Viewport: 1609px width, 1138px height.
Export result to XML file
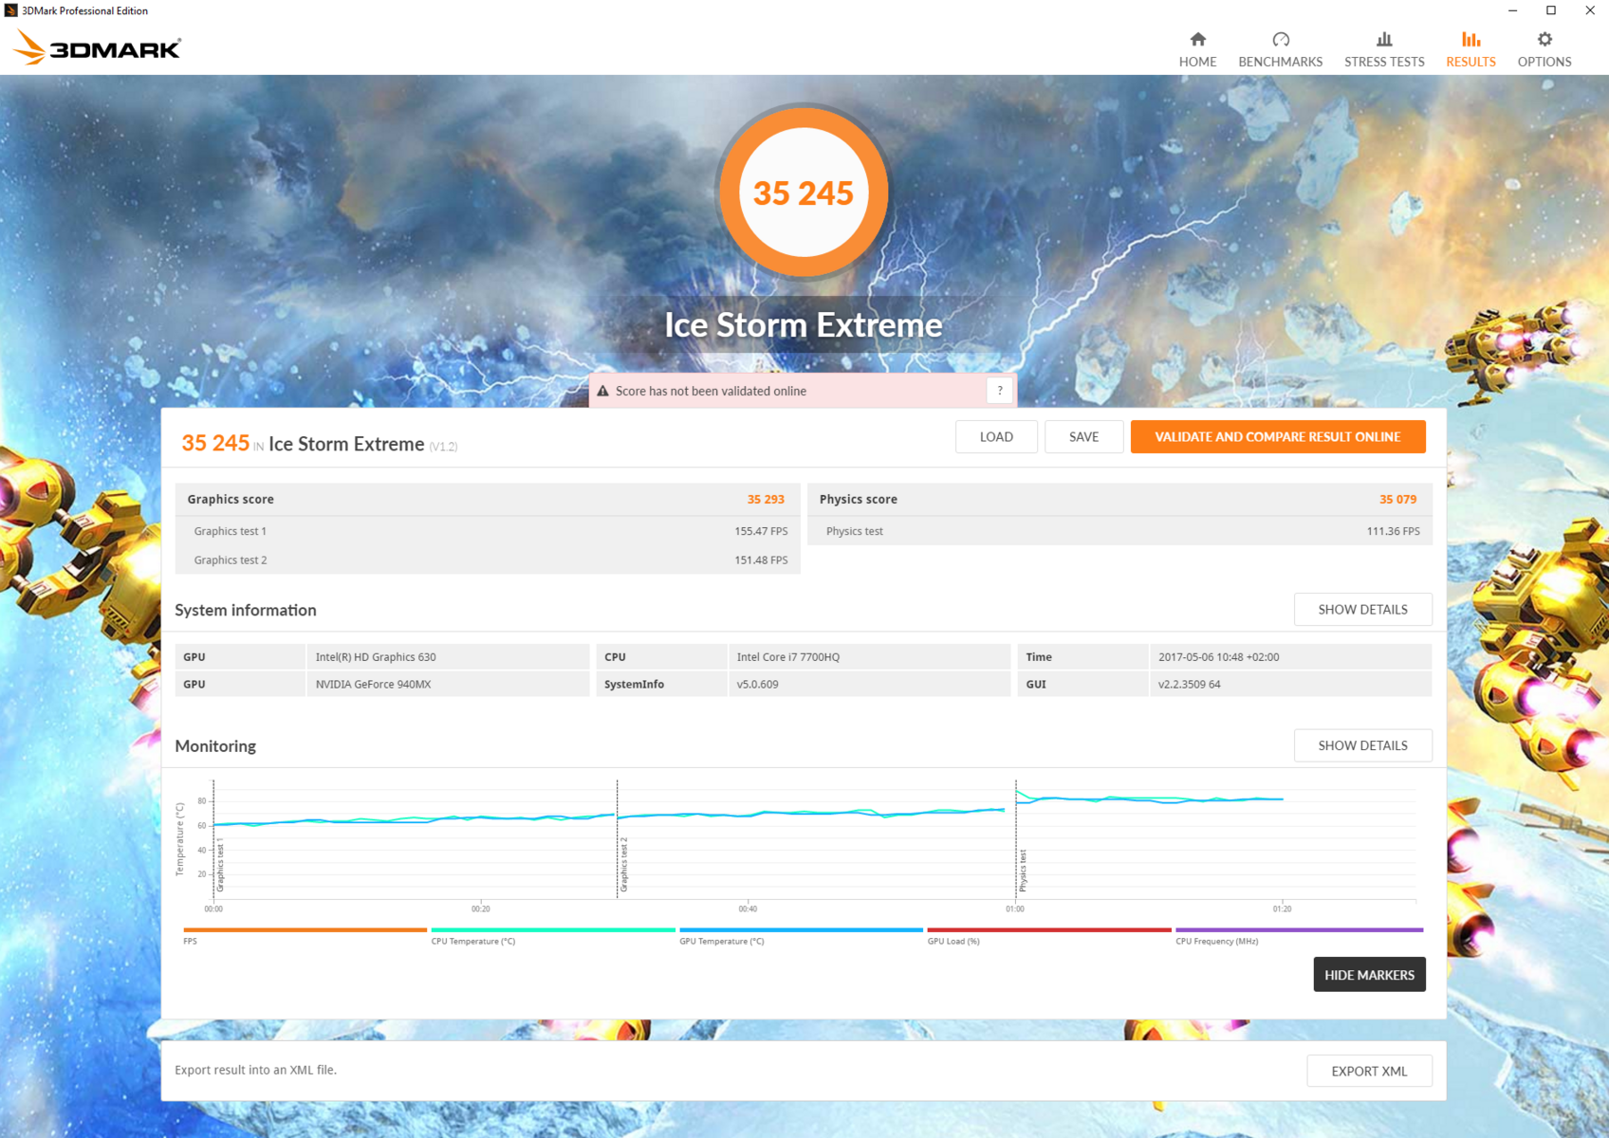pos(1369,1071)
